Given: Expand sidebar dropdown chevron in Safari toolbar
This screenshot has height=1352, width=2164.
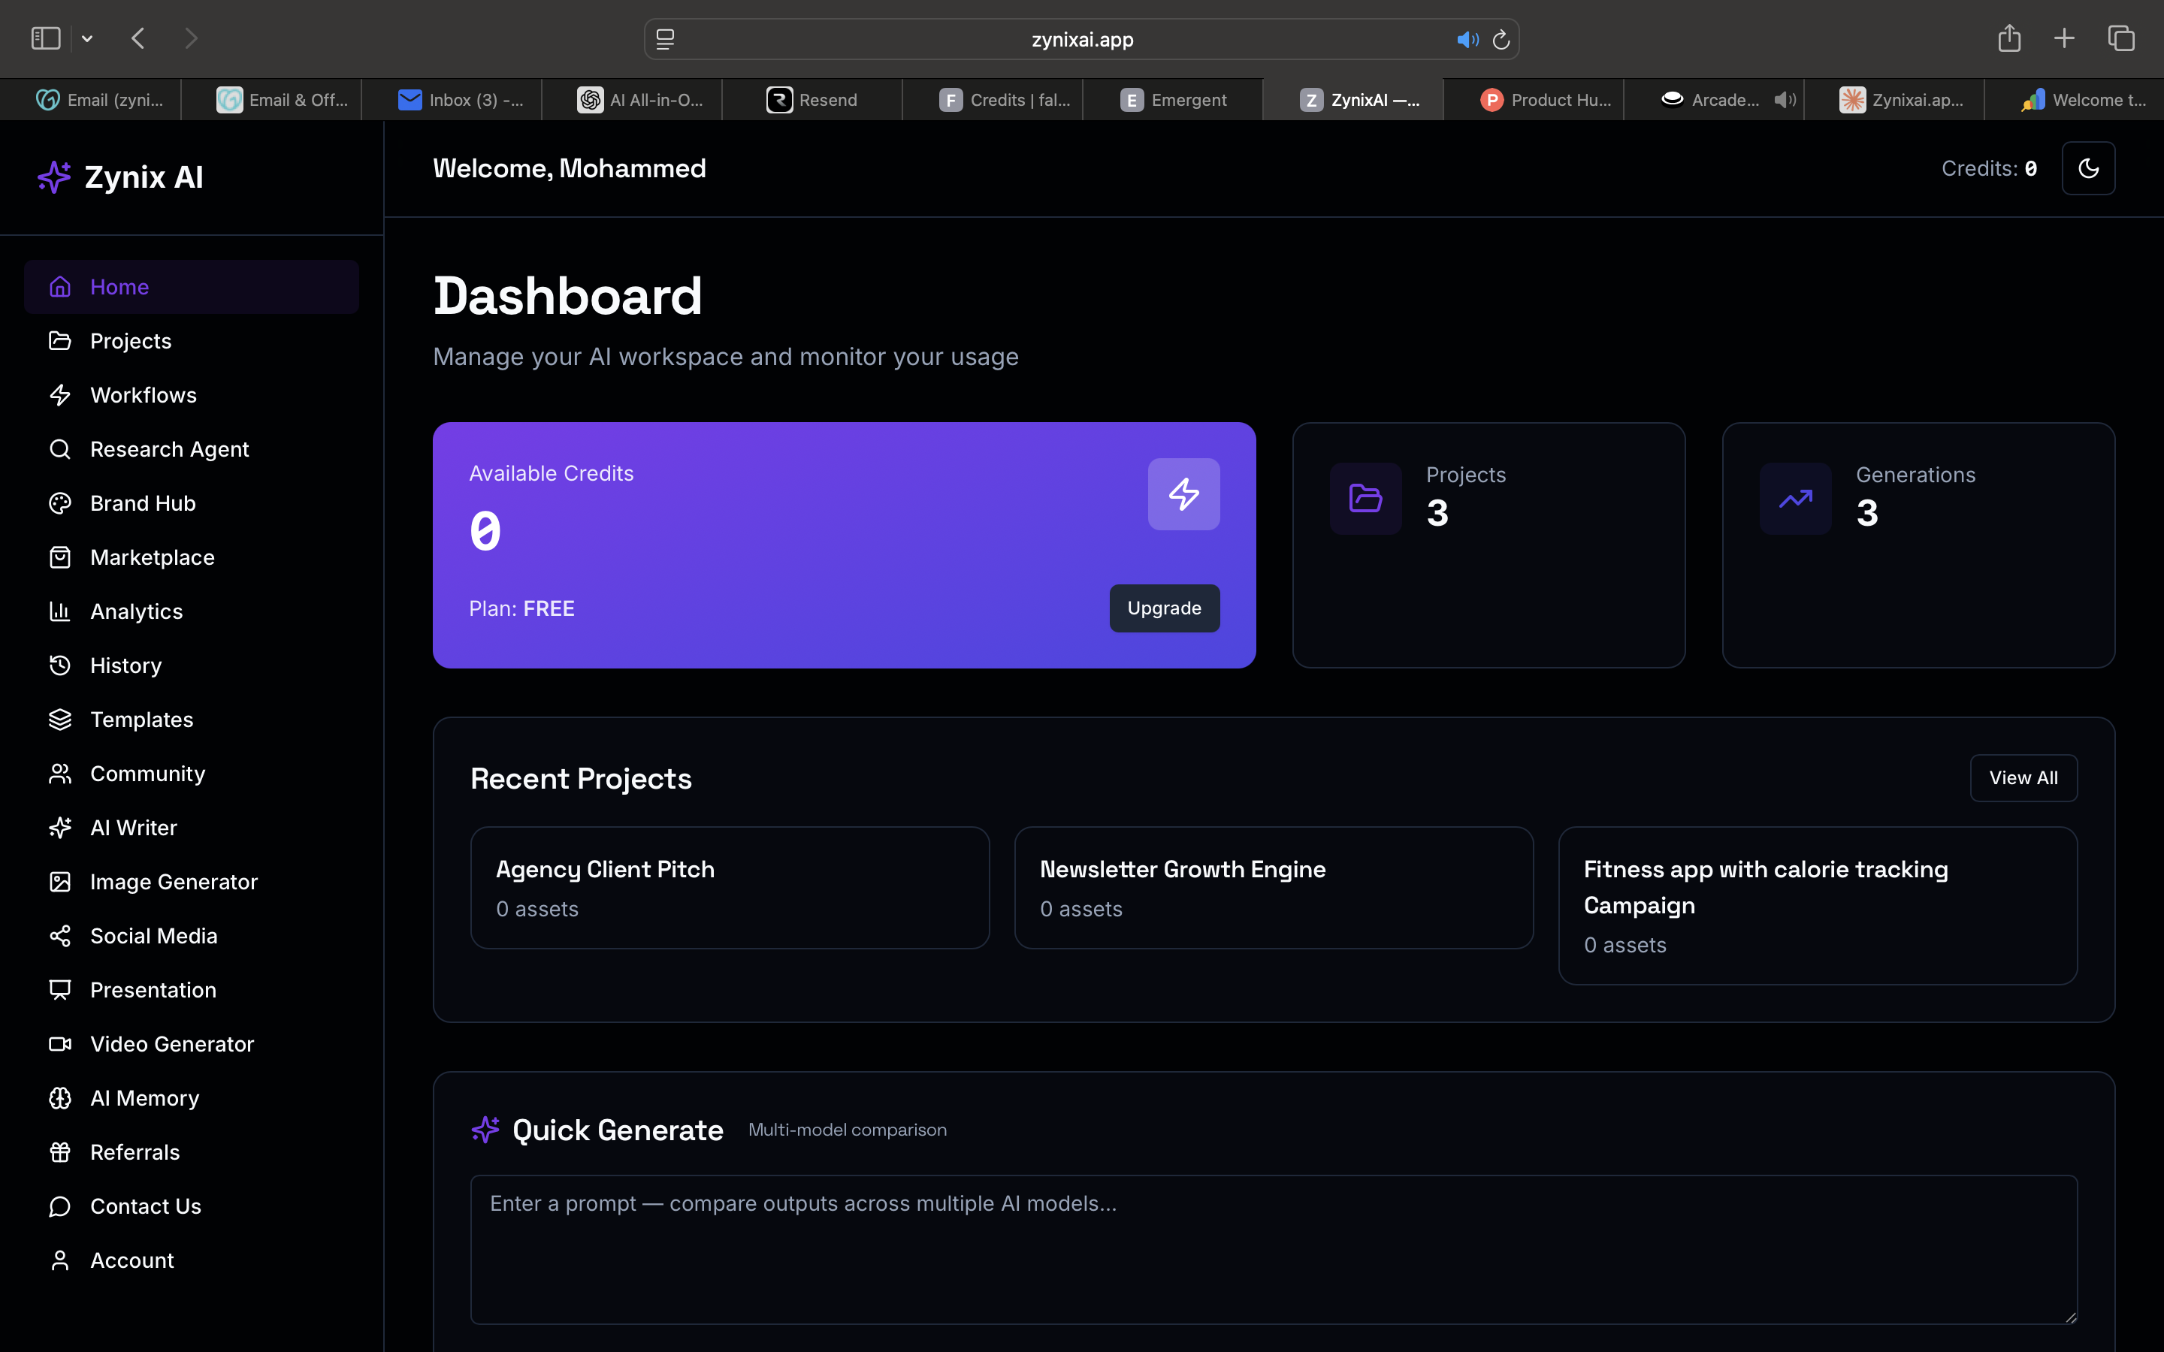Looking at the screenshot, I should click(86, 38).
